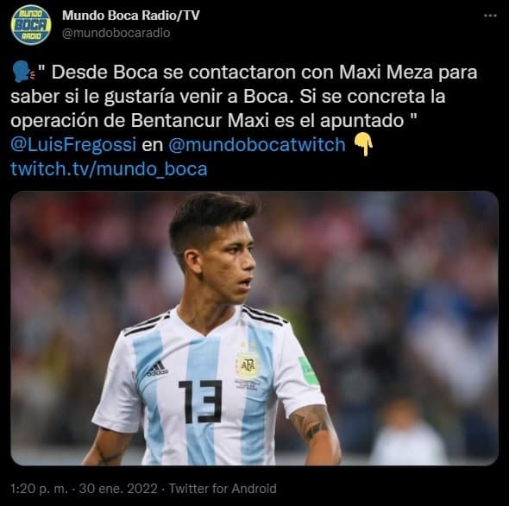The image size is (509, 506).
Task: Open the Mundo Boca Radio/TV display name
Action: [131, 16]
